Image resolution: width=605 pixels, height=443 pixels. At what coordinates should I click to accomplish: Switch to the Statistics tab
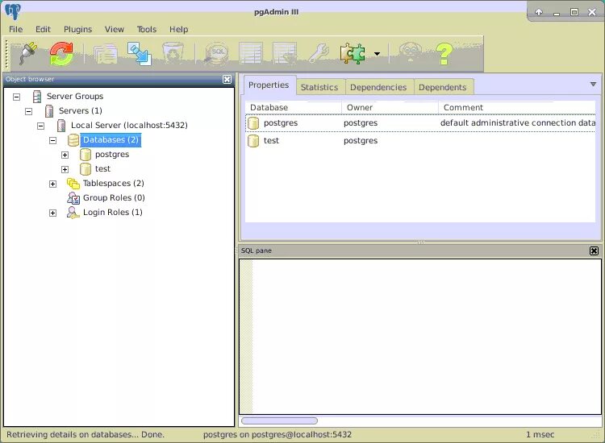tap(319, 88)
